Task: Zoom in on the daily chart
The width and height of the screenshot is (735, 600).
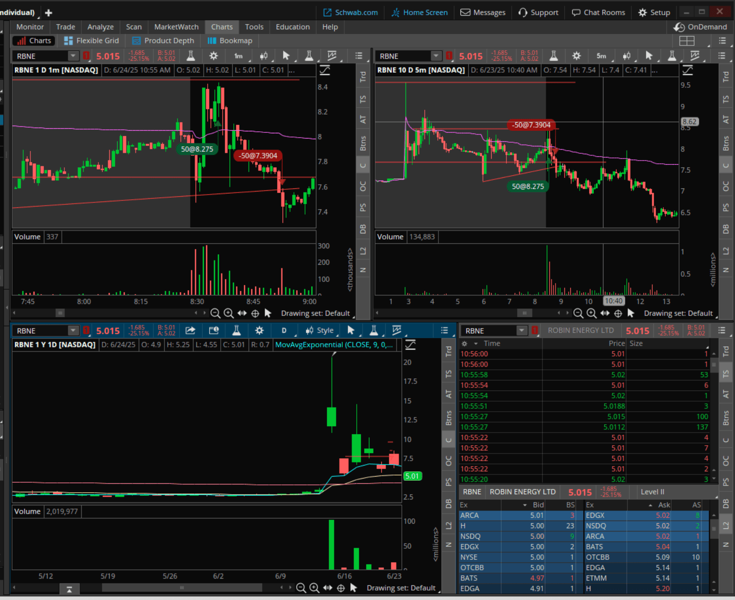Action: coord(314,588)
